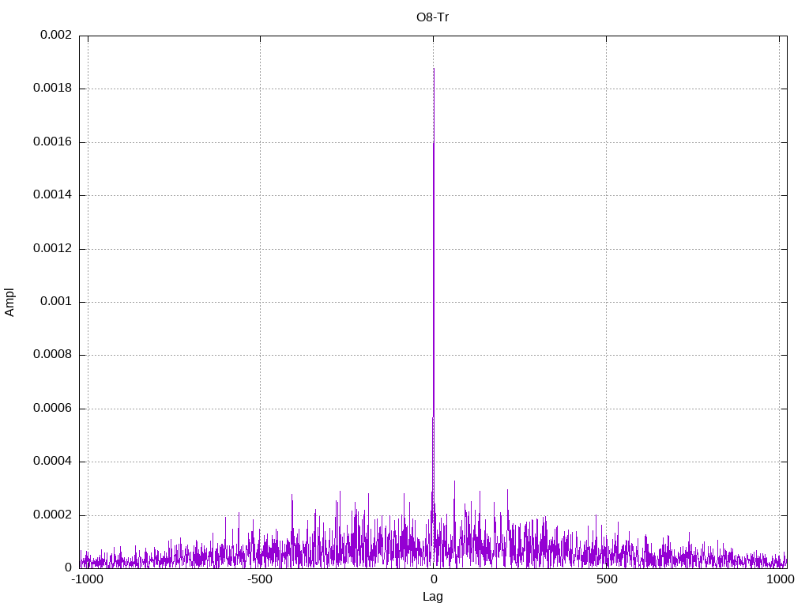Select the 500 lag tick label

[606, 579]
